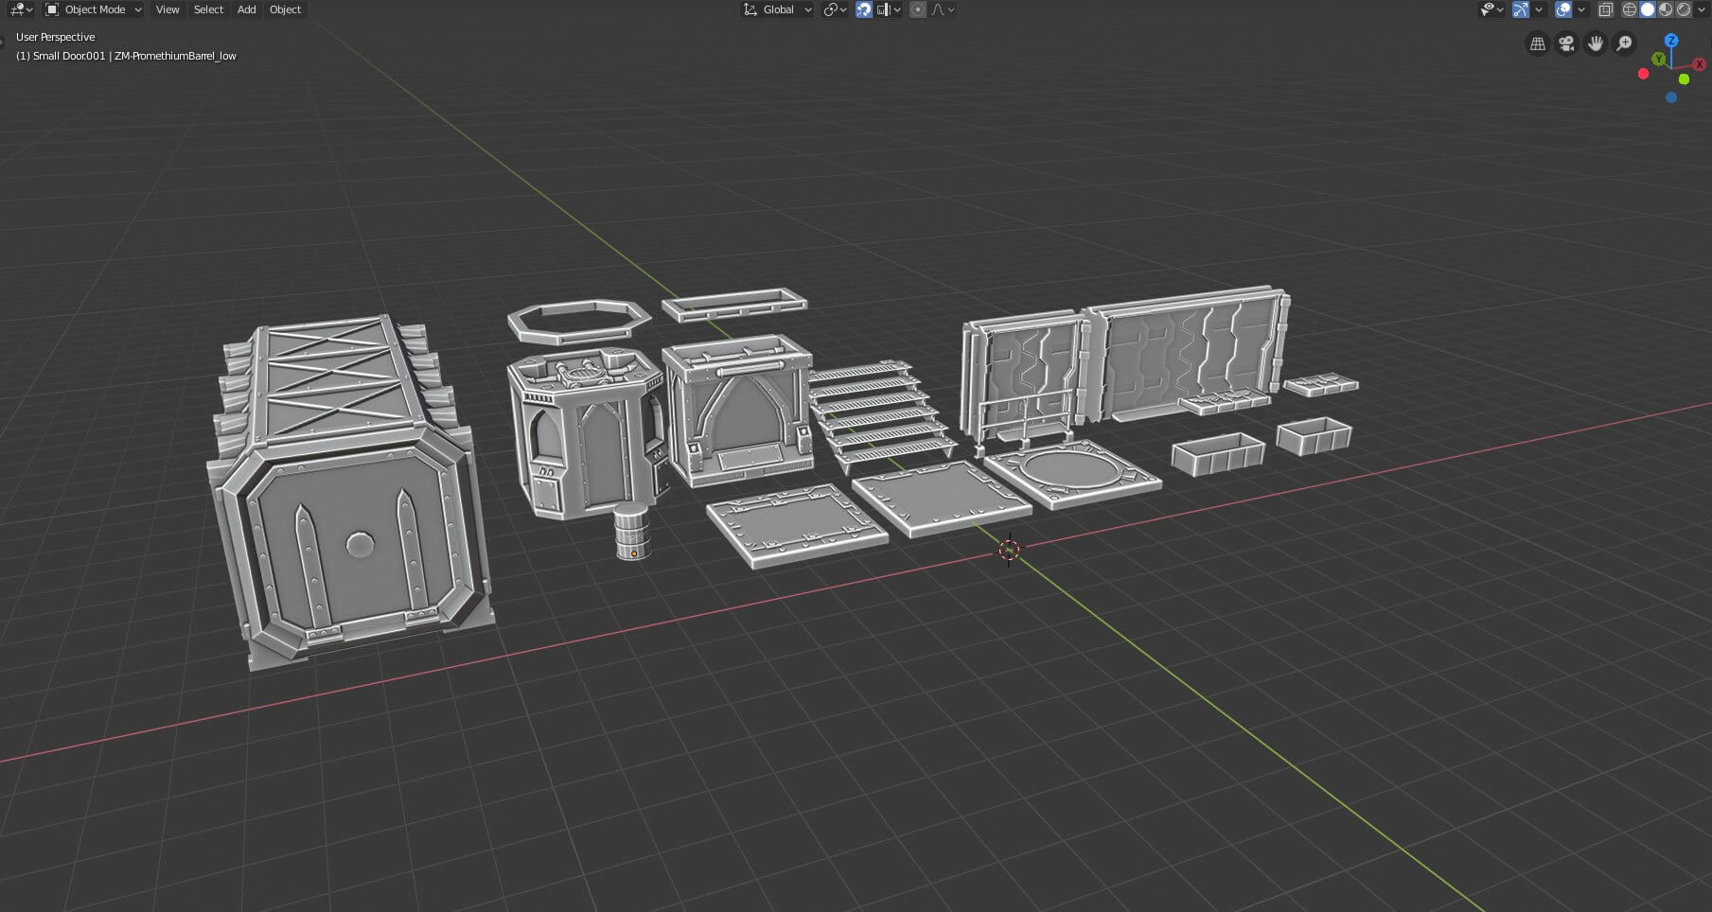Select the riveted floor tile plate
This screenshot has height=912, width=1712.
click(797, 525)
